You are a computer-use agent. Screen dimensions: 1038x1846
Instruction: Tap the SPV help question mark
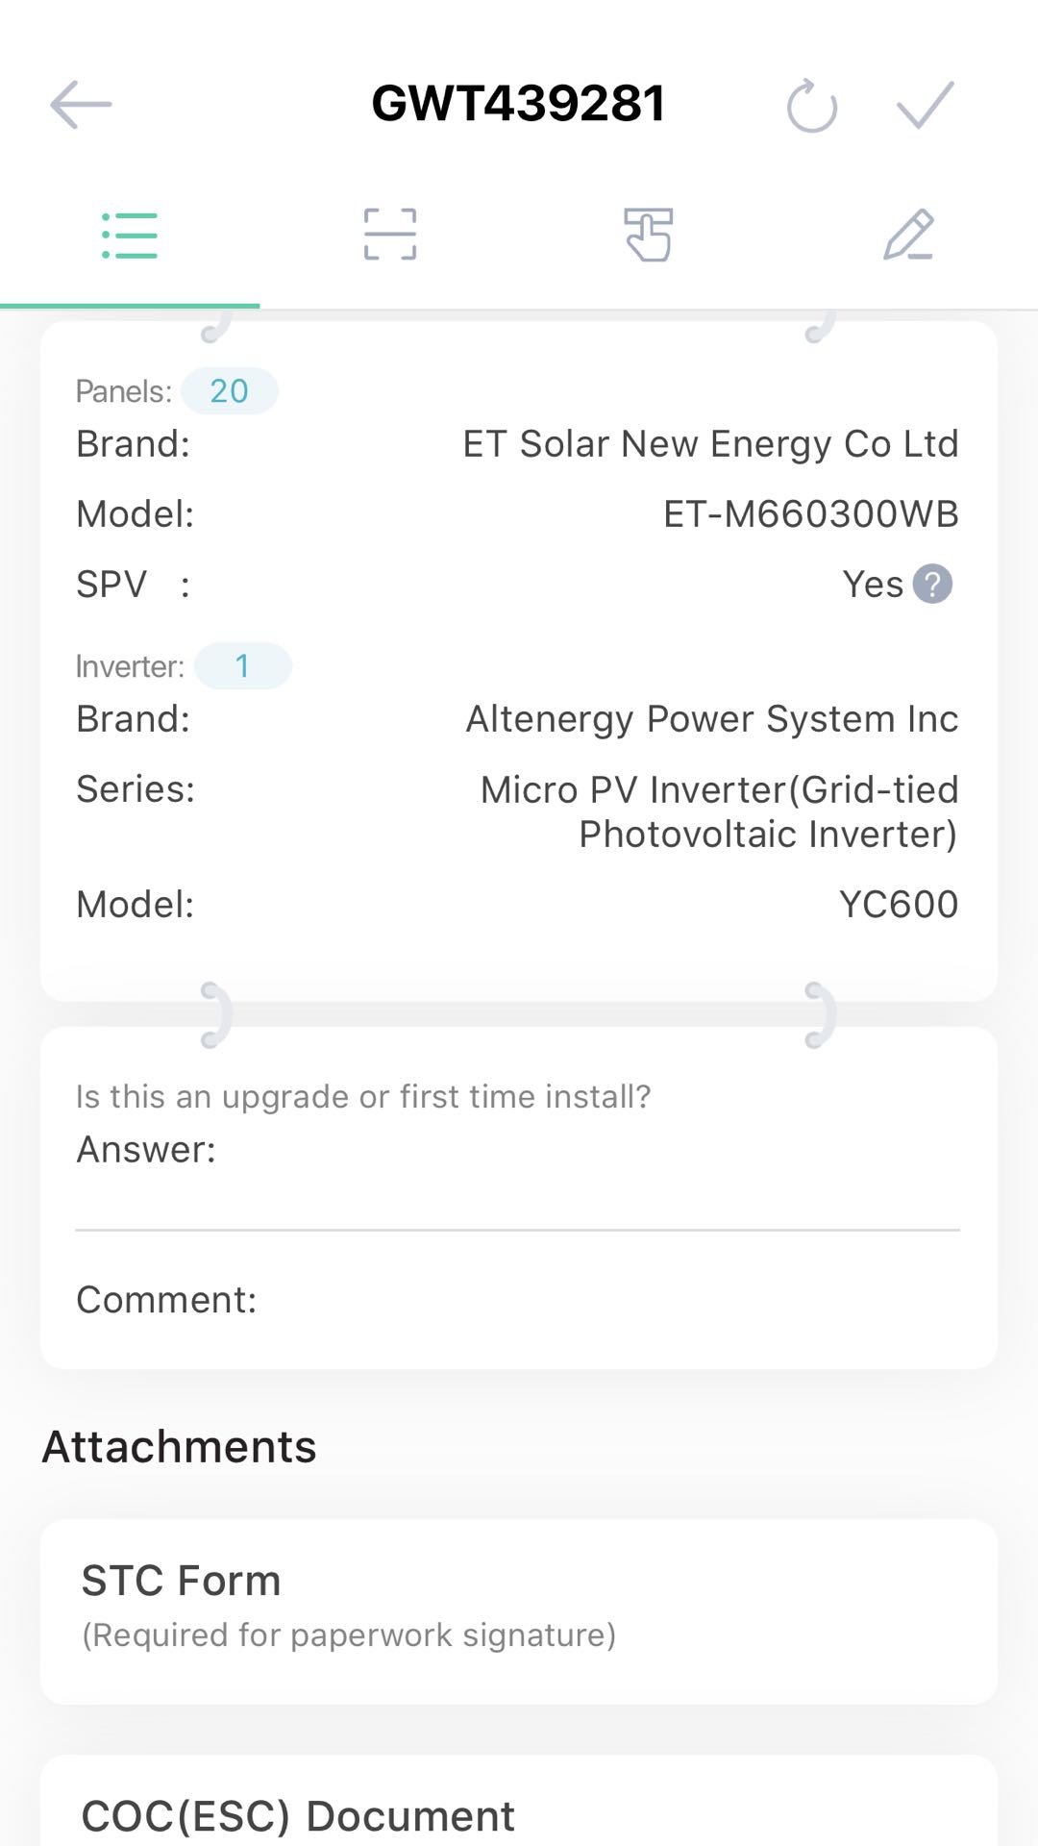[932, 584]
